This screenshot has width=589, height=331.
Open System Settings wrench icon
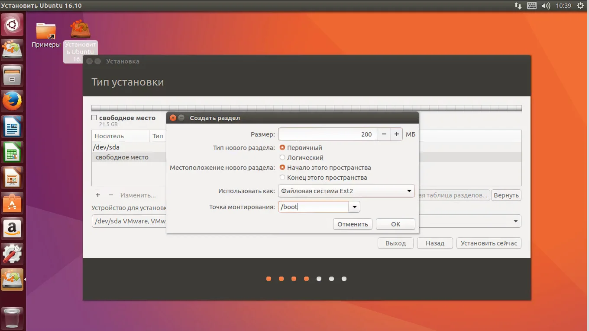point(12,254)
